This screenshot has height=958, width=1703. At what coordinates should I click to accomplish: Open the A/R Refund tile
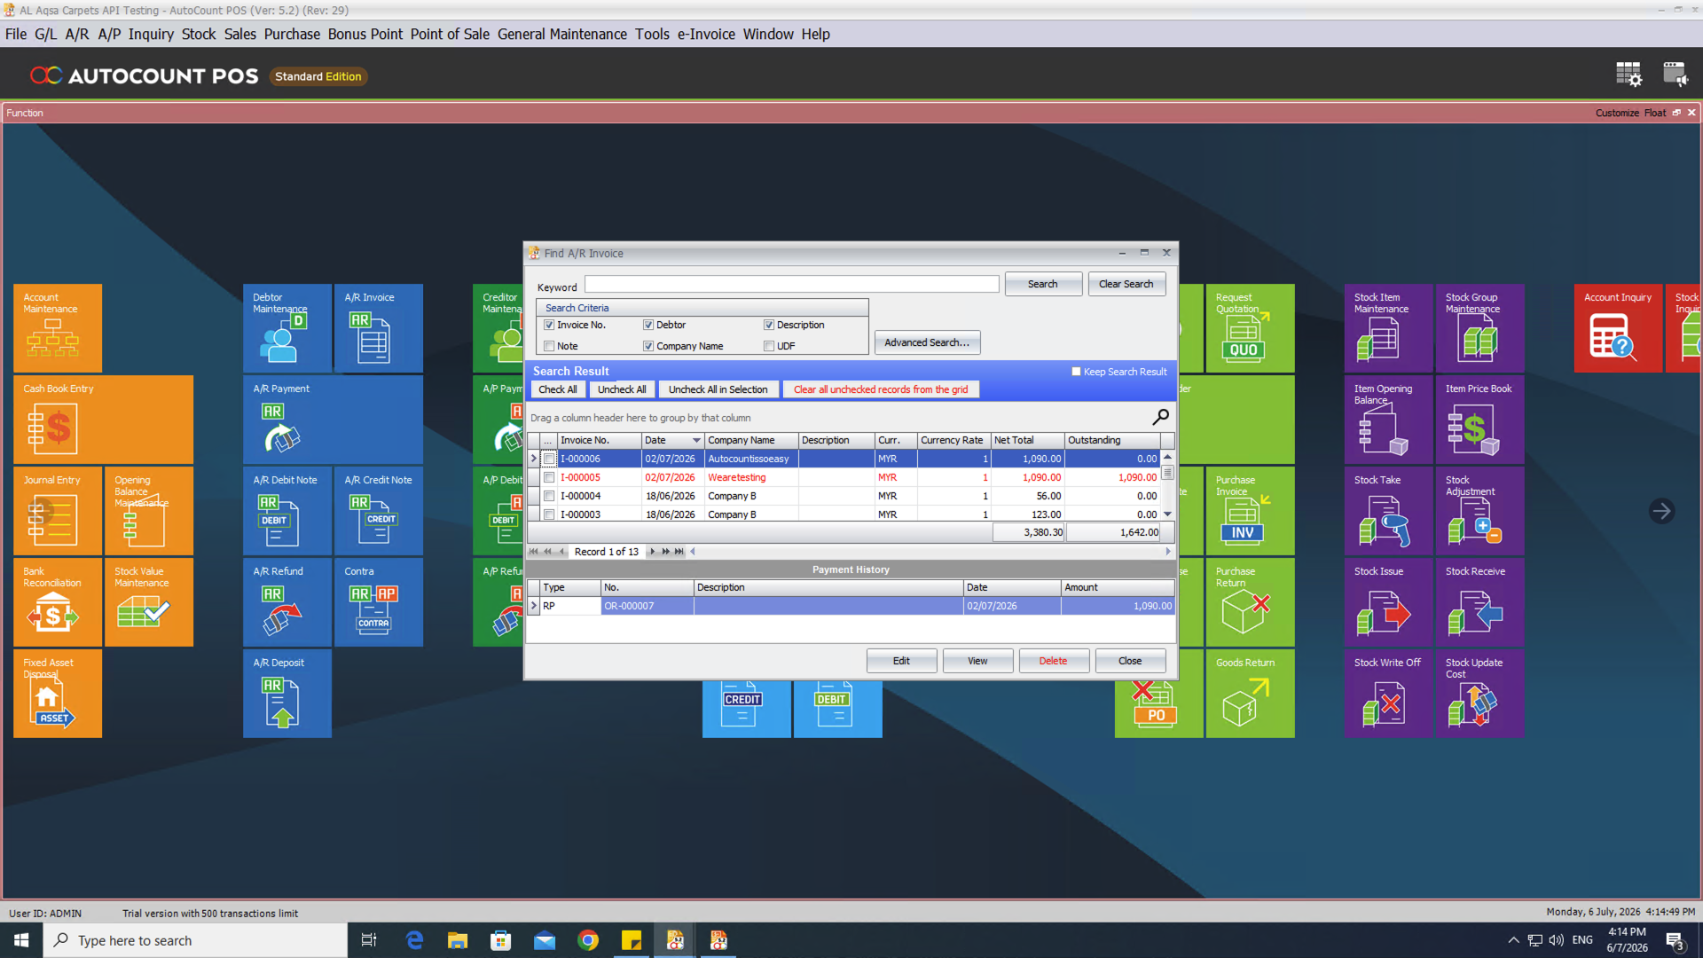pyautogui.click(x=287, y=602)
